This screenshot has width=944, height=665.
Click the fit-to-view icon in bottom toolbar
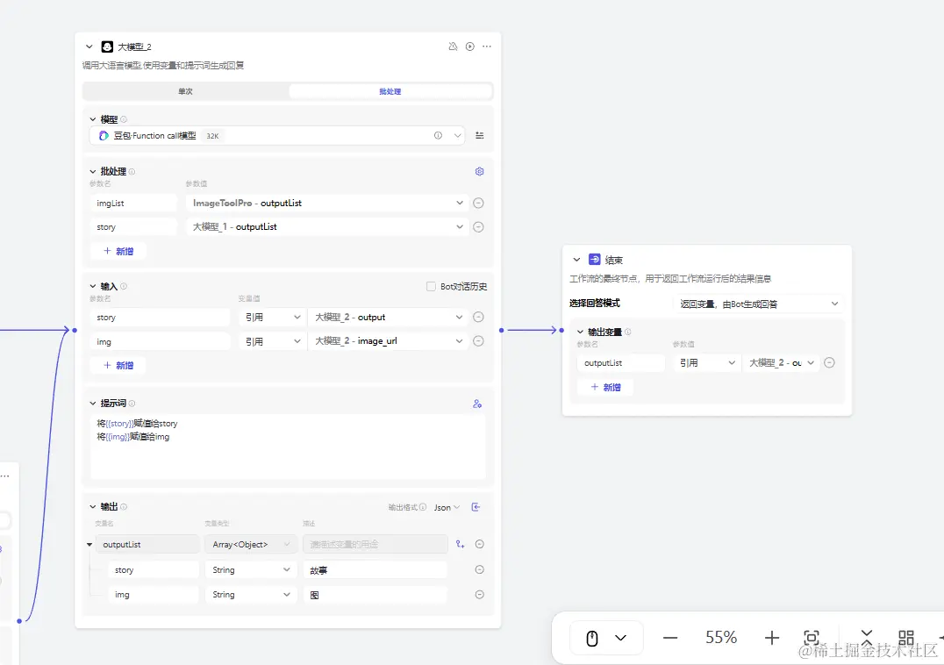pyautogui.click(x=812, y=638)
